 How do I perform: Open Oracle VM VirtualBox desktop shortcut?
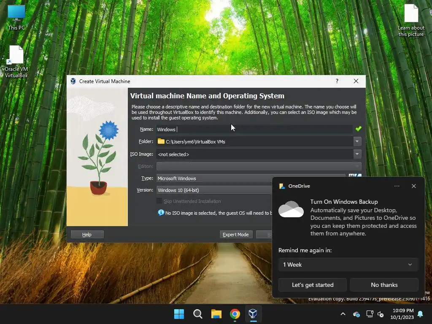16,61
